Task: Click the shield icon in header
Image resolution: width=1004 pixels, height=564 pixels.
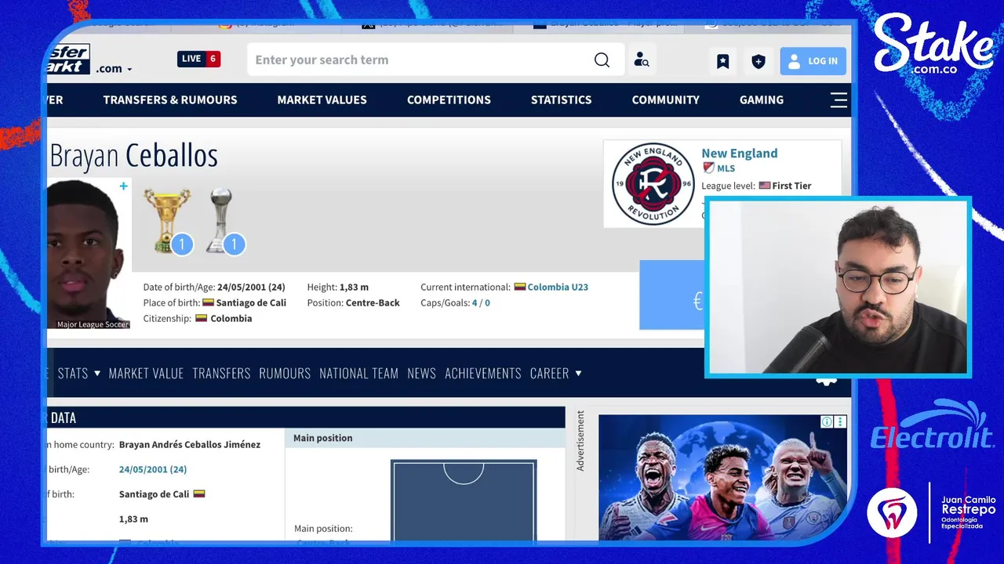Action: pos(758,61)
